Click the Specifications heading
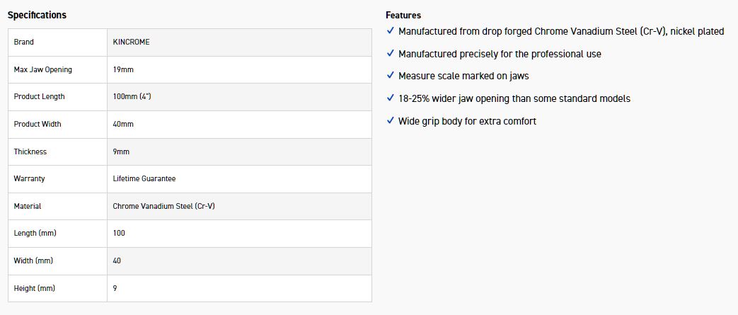The width and height of the screenshot is (738, 315). [37, 15]
